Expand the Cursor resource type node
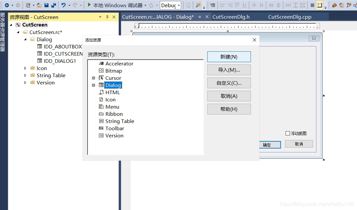The height and width of the screenshot is (210, 357). tap(93, 78)
